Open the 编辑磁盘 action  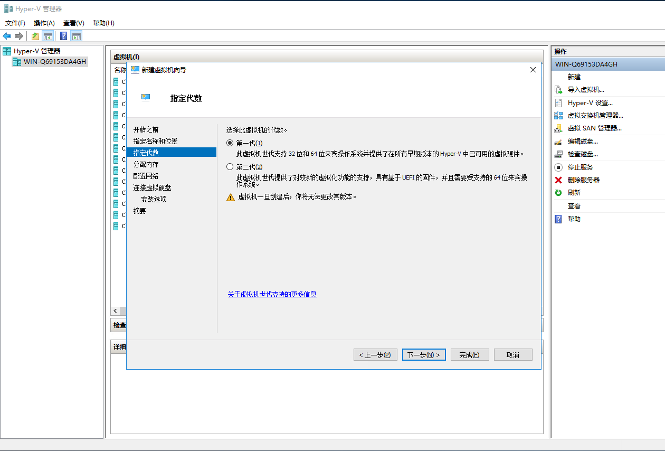(x=582, y=142)
